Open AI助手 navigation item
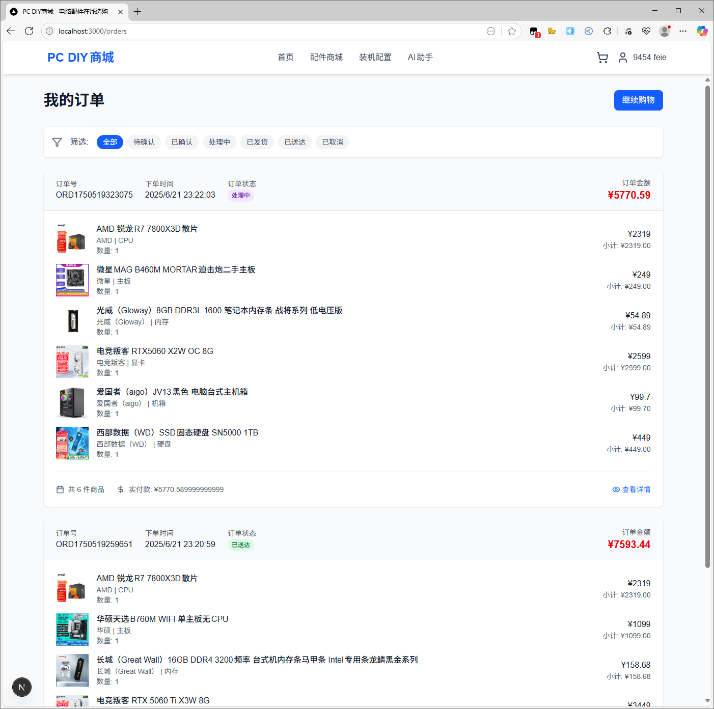Screen dimensions: 714x709 [x=420, y=58]
